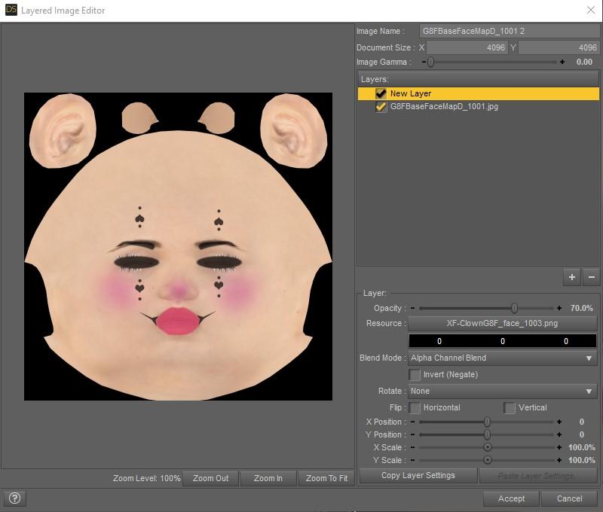Click the Y Position plus icon
603x512 pixels.
[559, 434]
